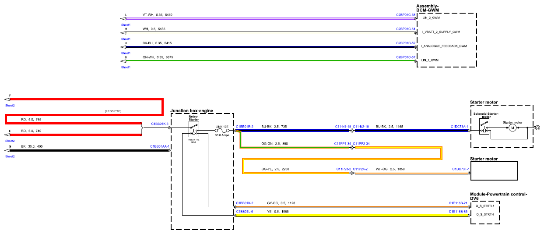Open Sheet1 link under the L arrow
Image resolution: width=544 pixels, height=234 pixels.
[x=126, y=25]
